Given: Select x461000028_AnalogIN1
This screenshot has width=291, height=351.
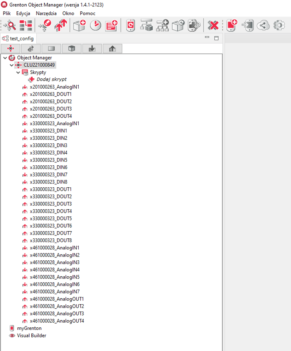Looking at the screenshot, I should [x=55, y=248].
